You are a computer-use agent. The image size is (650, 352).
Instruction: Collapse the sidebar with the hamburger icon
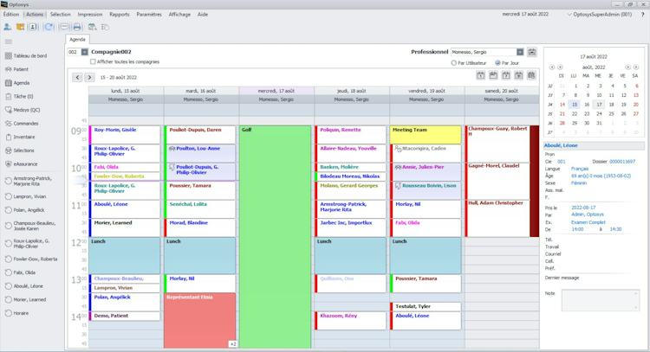(9, 42)
